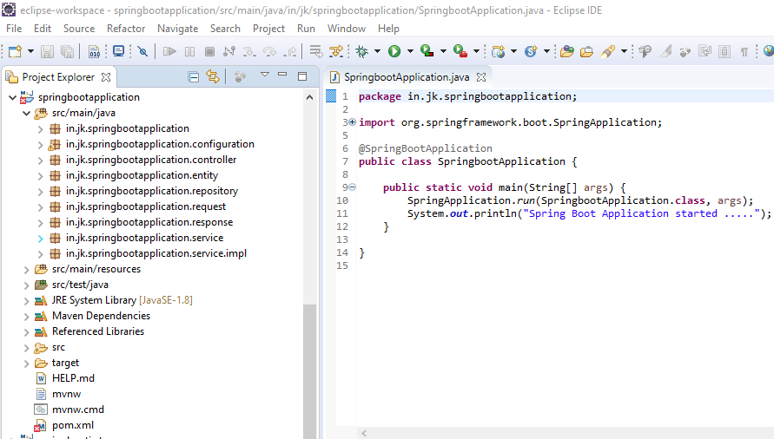Click the Open Type folder icon
The image size is (774, 439).
(x=566, y=51)
